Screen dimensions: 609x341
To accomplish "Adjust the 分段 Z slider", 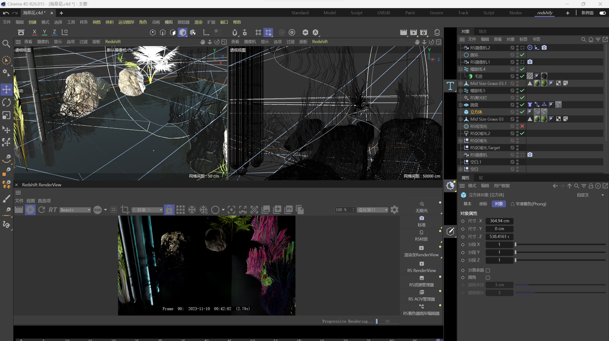I will pyautogui.click(x=560, y=260).
